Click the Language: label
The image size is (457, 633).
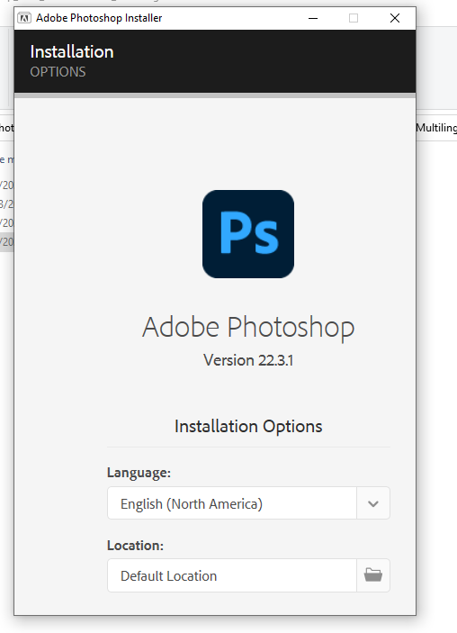tap(139, 473)
